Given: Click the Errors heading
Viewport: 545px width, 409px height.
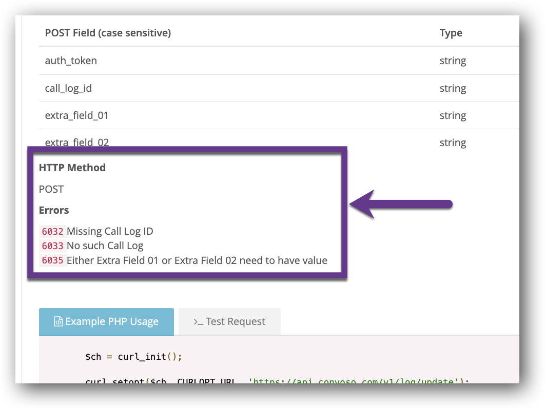Looking at the screenshot, I should pos(54,211).
